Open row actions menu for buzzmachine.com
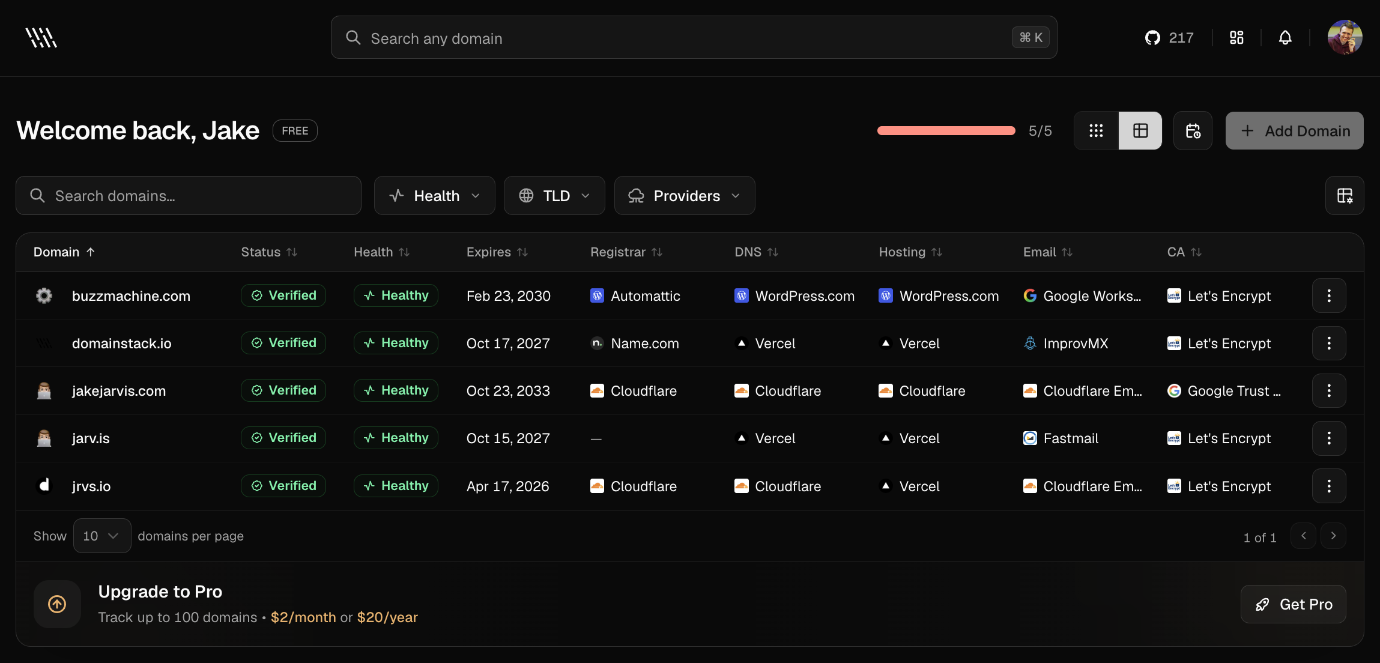Viewport: 1380px width, 663px height. [1328, 295]
